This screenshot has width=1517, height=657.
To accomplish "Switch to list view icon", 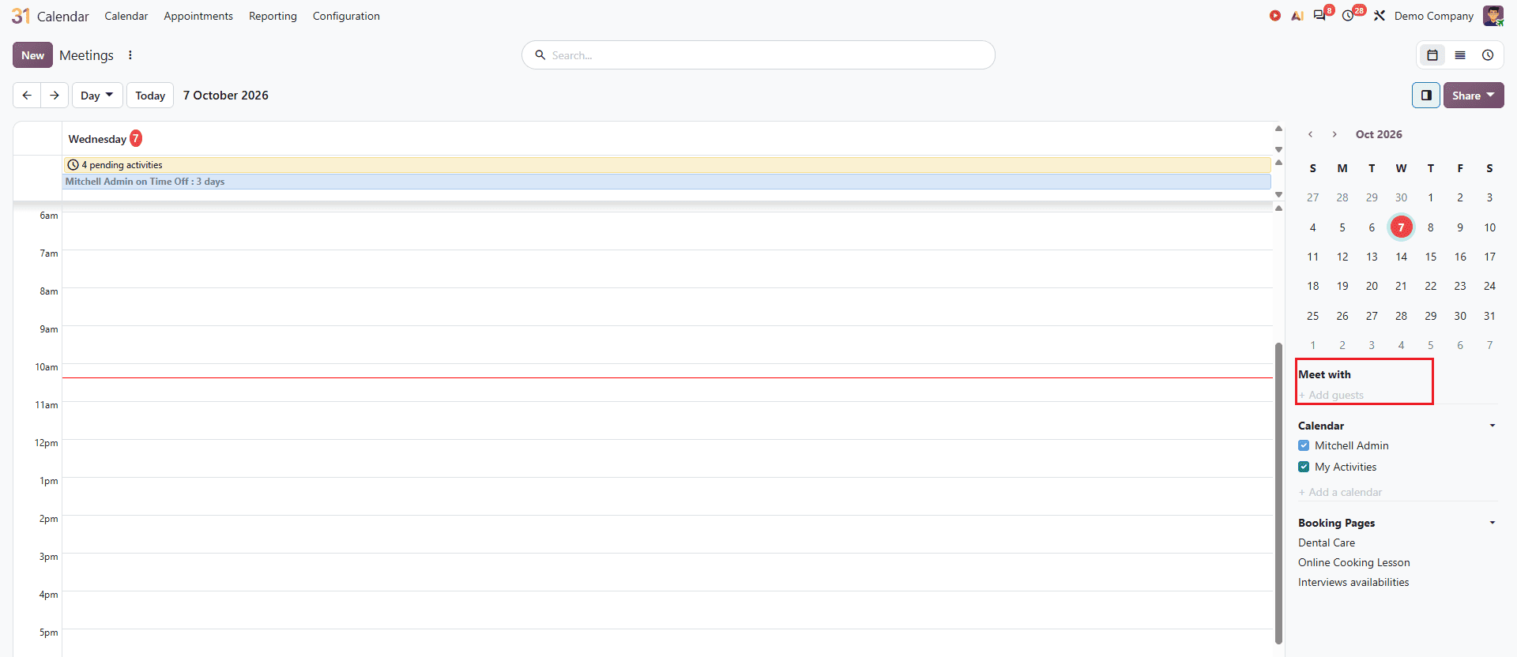I will pos(1460,55).
